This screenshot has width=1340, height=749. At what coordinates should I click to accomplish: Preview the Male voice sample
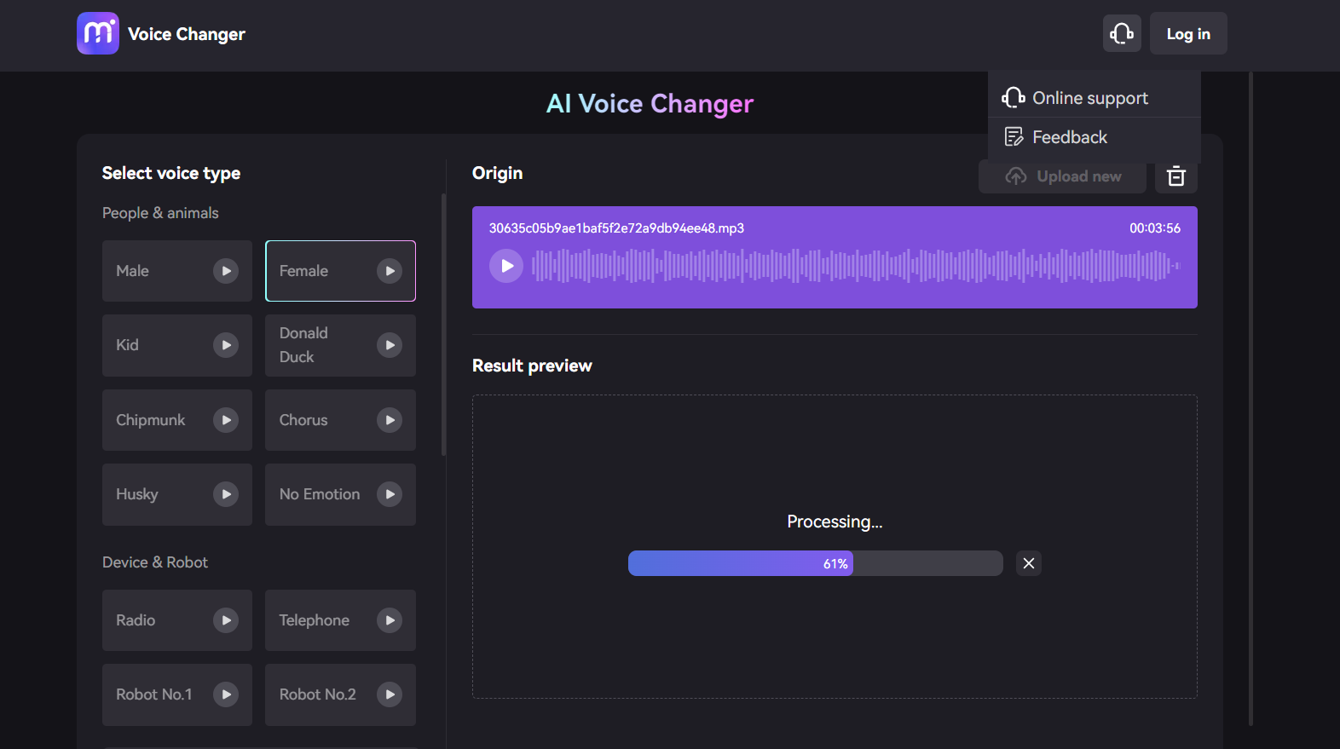(x=226, y=271)
